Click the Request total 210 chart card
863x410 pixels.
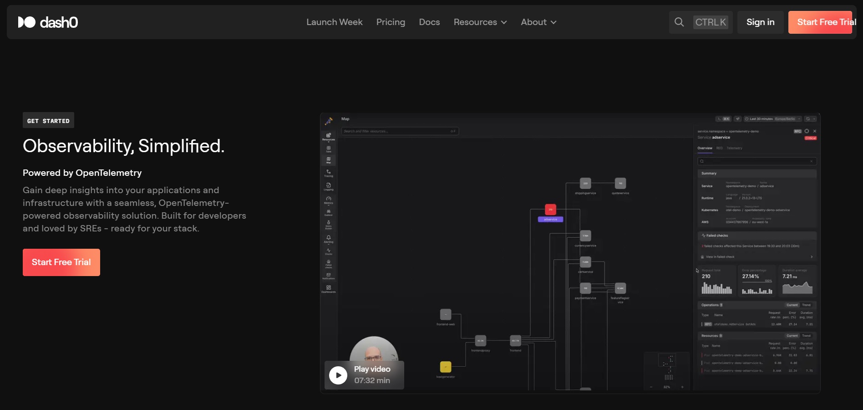point(717,281)
